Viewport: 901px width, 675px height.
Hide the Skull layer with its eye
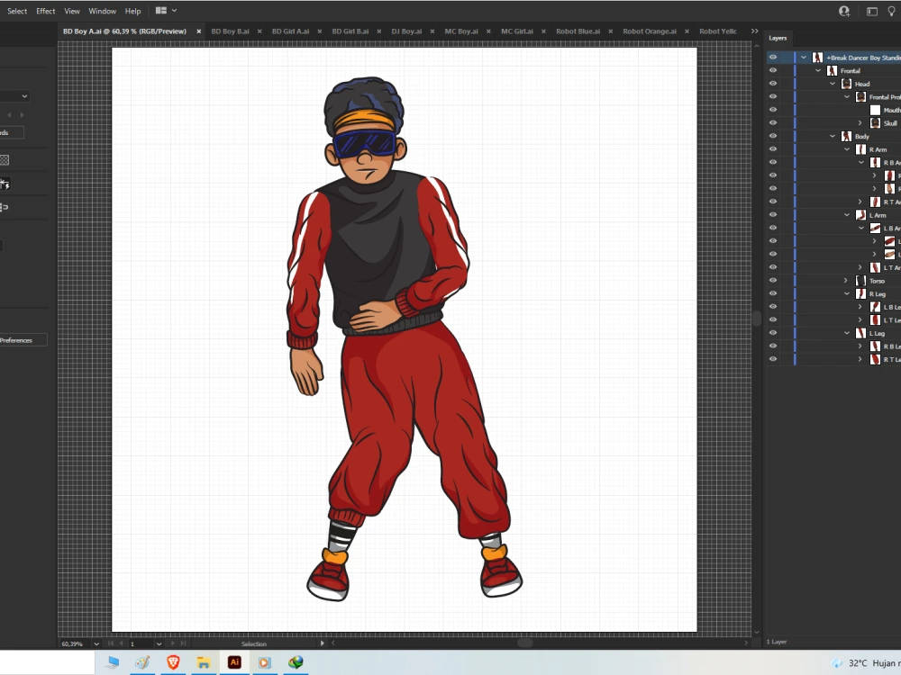[x=773, y=122]
